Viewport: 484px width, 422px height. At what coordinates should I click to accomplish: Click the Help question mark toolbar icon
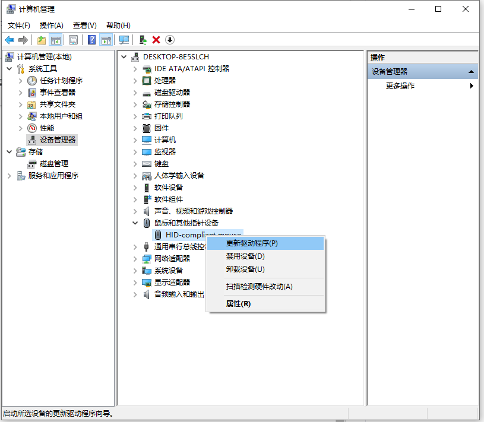[x=92, y=40]
